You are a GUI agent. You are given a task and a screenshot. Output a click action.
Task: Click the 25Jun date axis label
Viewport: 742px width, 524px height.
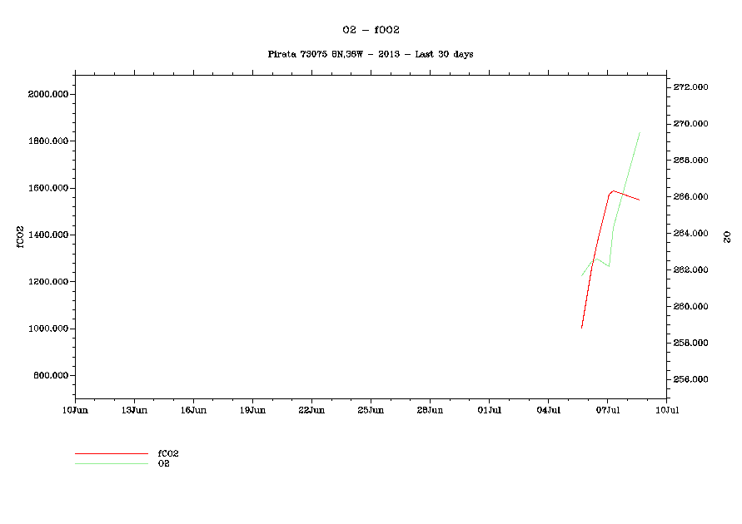pyautogui.click(x=371, y=409)
